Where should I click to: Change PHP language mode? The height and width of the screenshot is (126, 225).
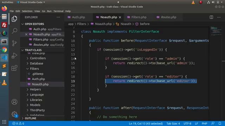pyautogui.click(x=205, y=124)
